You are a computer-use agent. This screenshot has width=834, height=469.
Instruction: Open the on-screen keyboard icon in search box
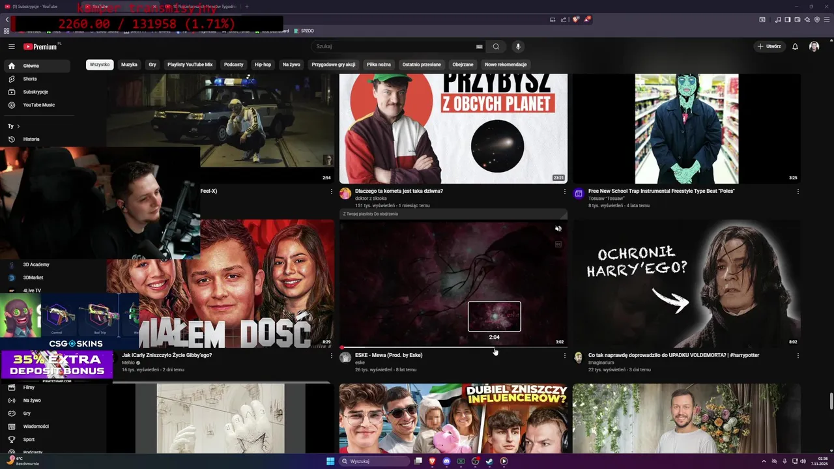(x=479, y=46)
